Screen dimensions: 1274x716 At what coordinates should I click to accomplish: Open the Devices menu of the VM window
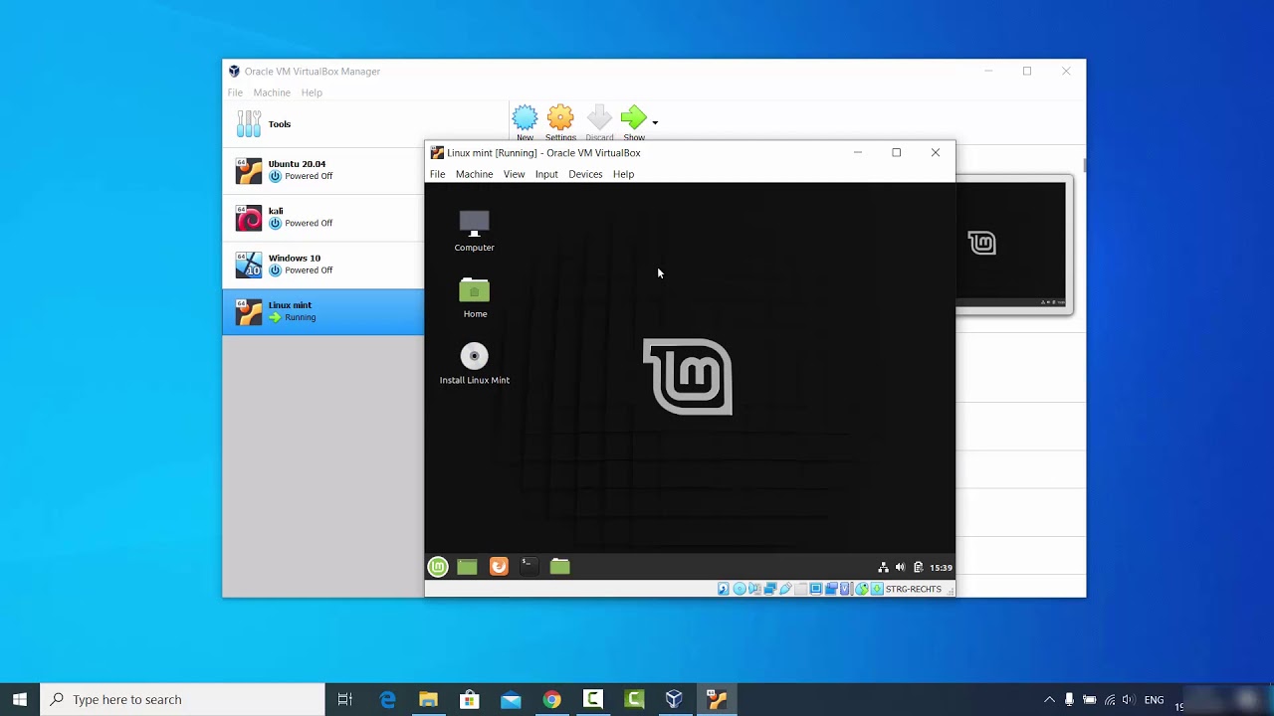[585, 174]
